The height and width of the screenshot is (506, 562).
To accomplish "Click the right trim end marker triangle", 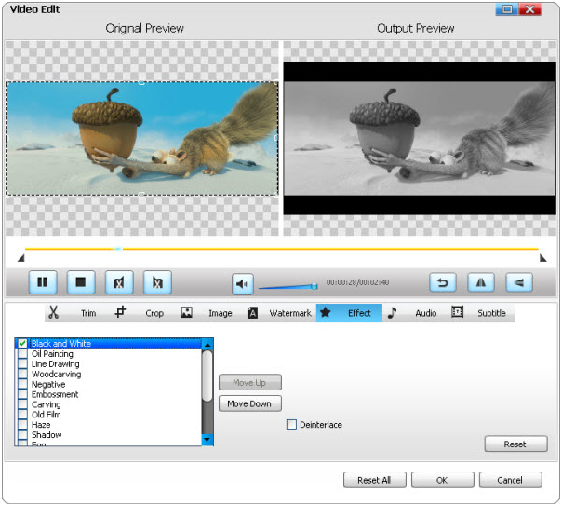I will coord(543,258).
